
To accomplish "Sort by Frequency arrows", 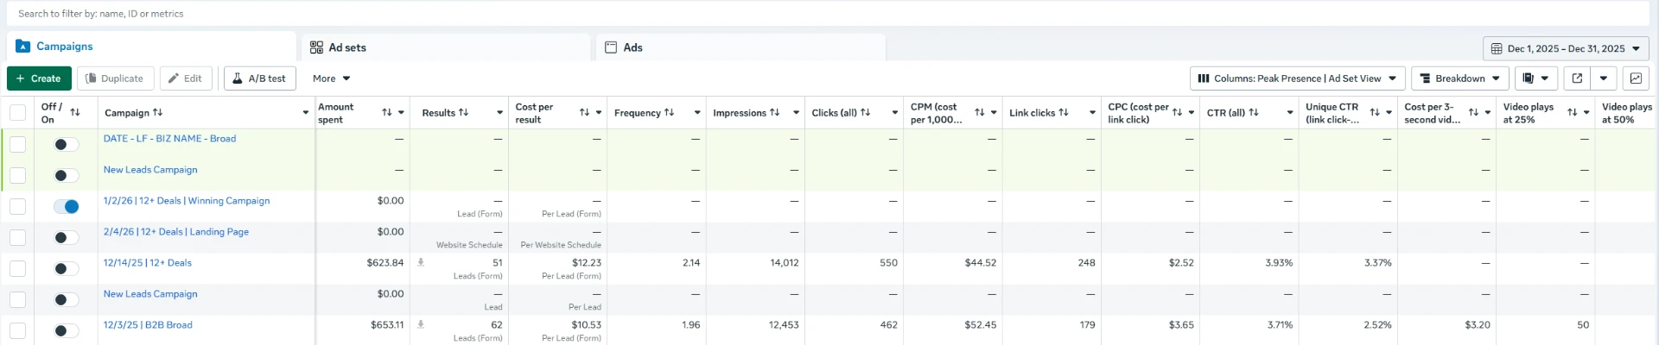I will pos(669,112).
